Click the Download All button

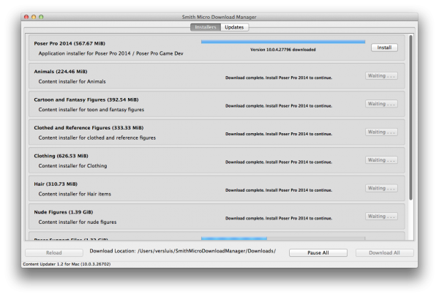tap(378, 252)
